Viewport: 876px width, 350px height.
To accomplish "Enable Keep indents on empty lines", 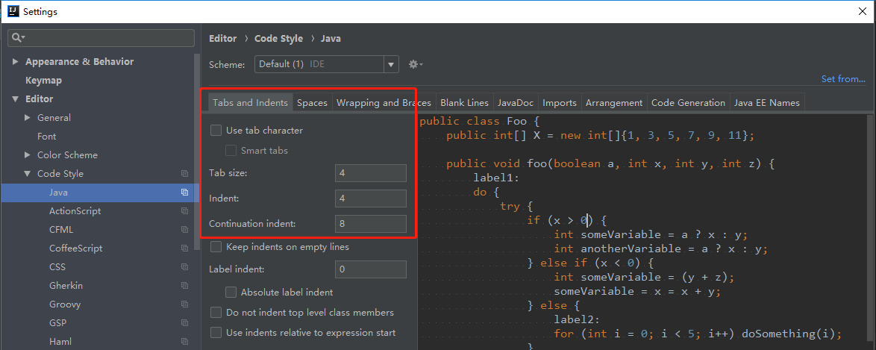I will pyautogui.click(x=216, y=246).
